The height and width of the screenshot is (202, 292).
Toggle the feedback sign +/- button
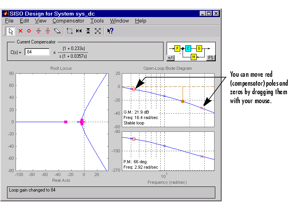point(170,58)
